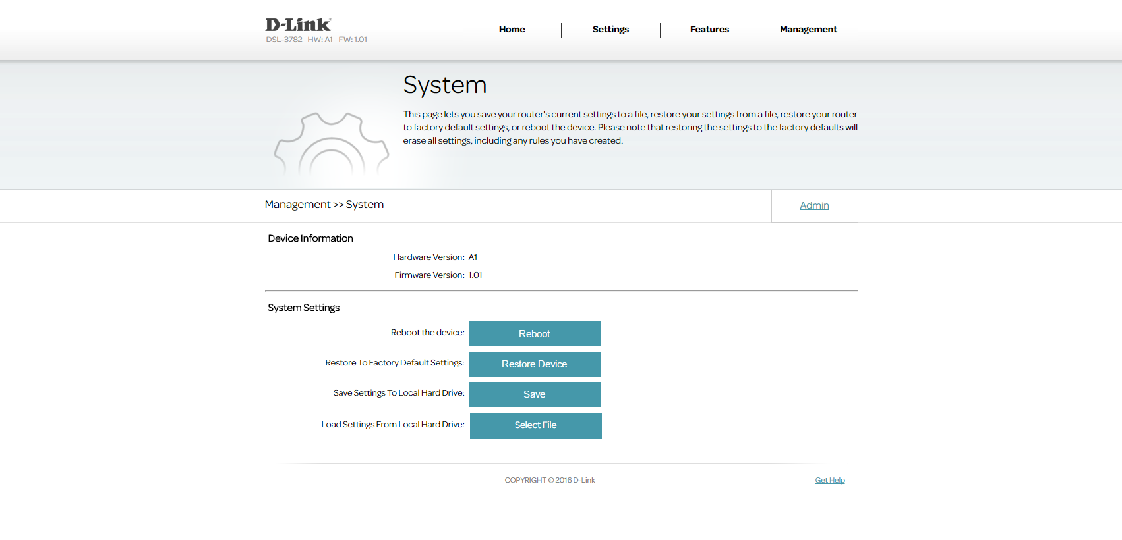Click the COPYRIGHT © 2016 D-Link text
1122x540 pixels.
tap(550, 480)
